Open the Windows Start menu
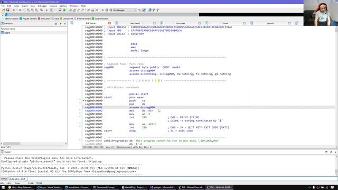338x190 pixels. tap(3, 187)
